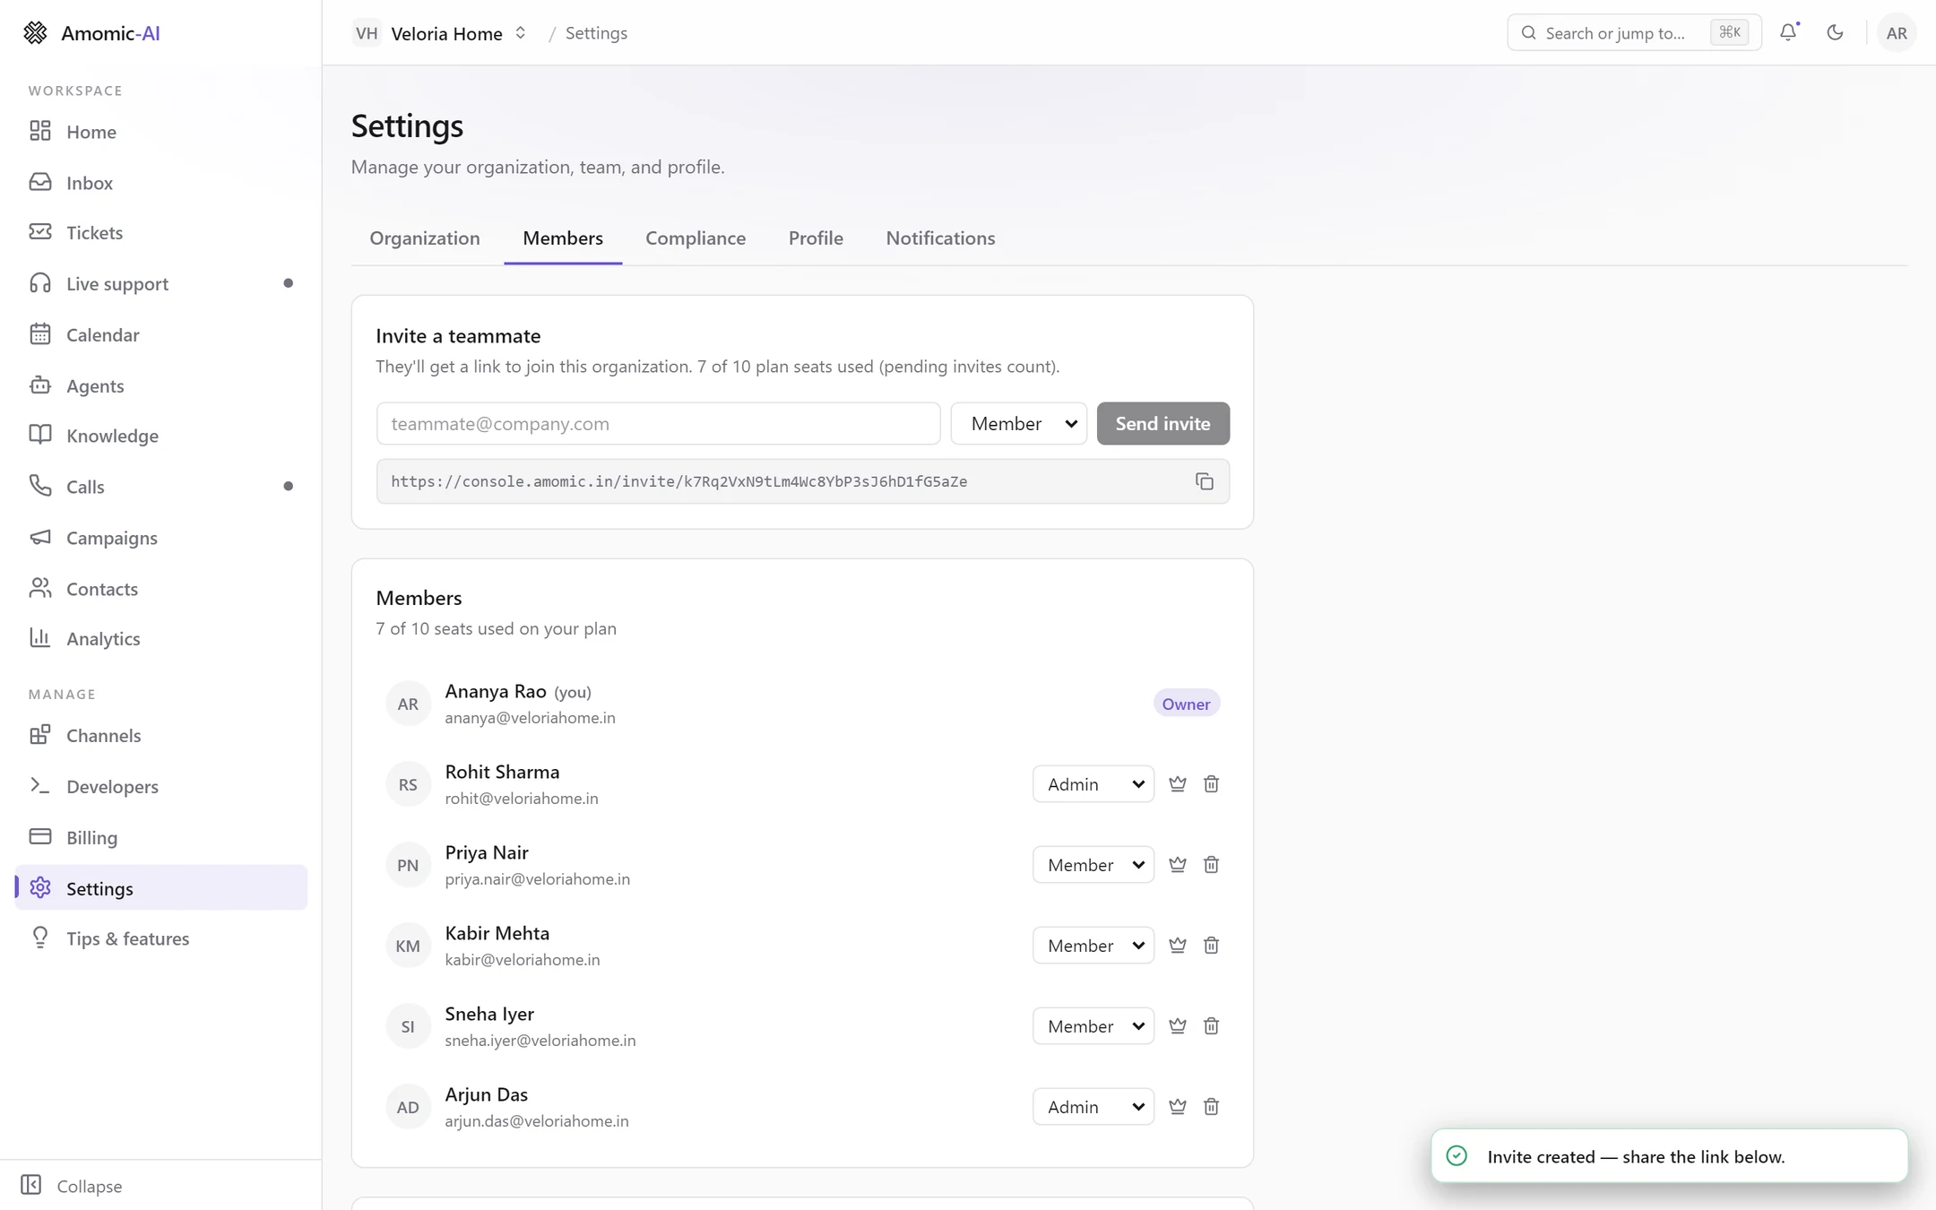Viewport: 1936px width, 1210px height.
Task: Open Developers in sidebar
Action: pos(161,786)
